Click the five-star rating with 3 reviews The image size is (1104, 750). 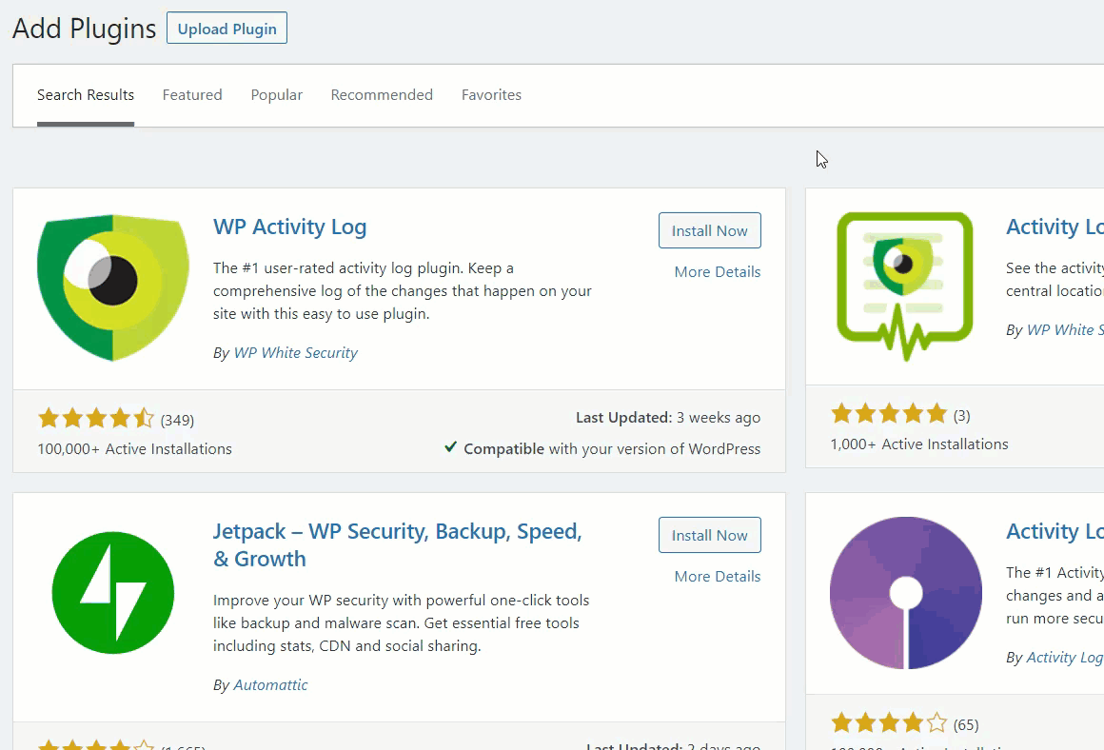(x=889, y=414)
